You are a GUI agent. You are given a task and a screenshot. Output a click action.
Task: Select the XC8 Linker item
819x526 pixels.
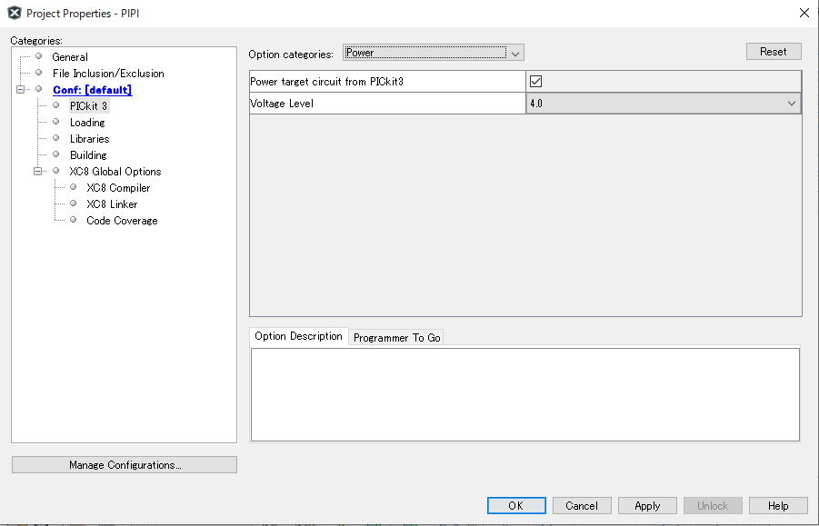point(112,204)
